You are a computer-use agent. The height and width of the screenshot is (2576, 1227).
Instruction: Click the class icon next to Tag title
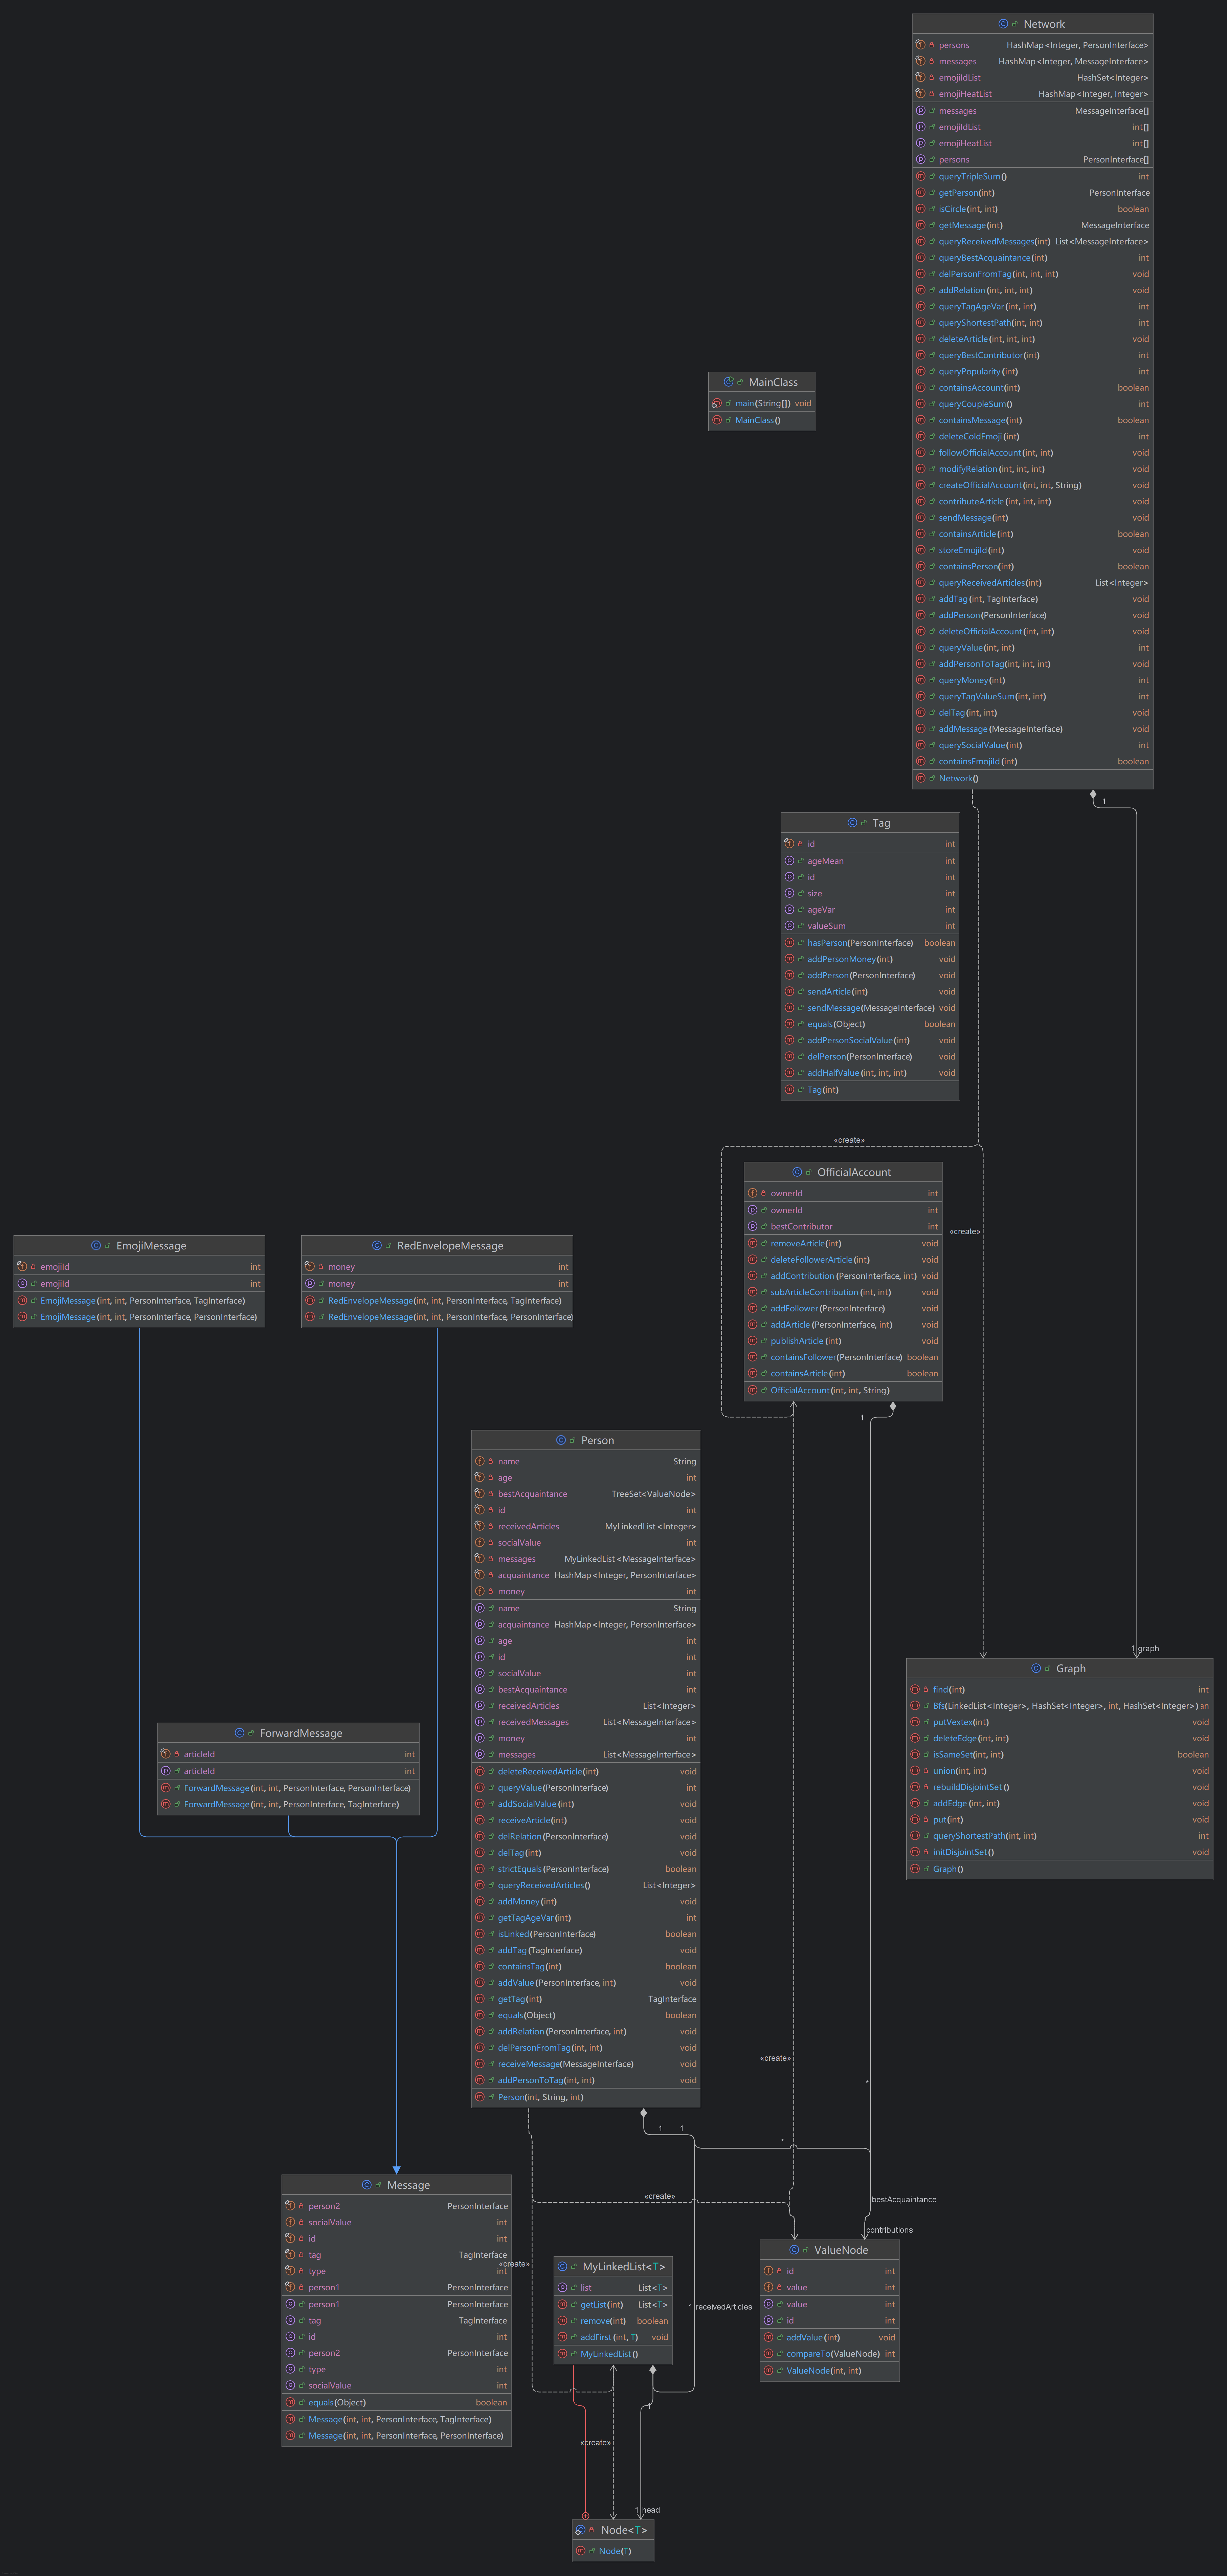[852, 823]
